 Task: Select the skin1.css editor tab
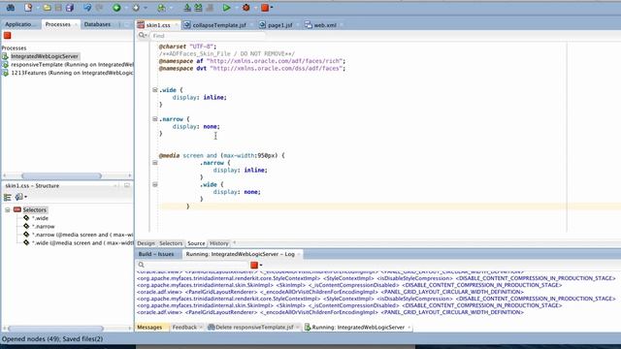(158, 25)
